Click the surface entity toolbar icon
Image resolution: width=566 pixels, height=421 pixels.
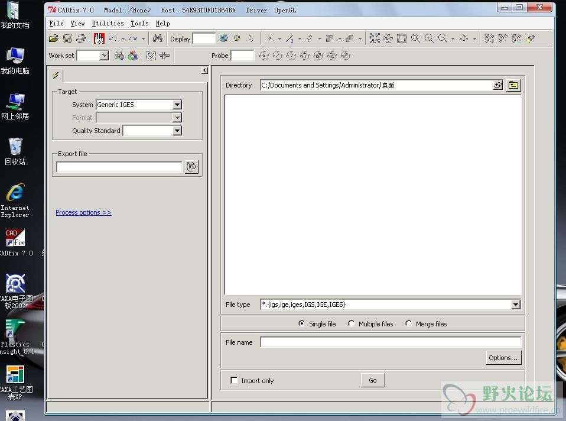pos(329,38)
